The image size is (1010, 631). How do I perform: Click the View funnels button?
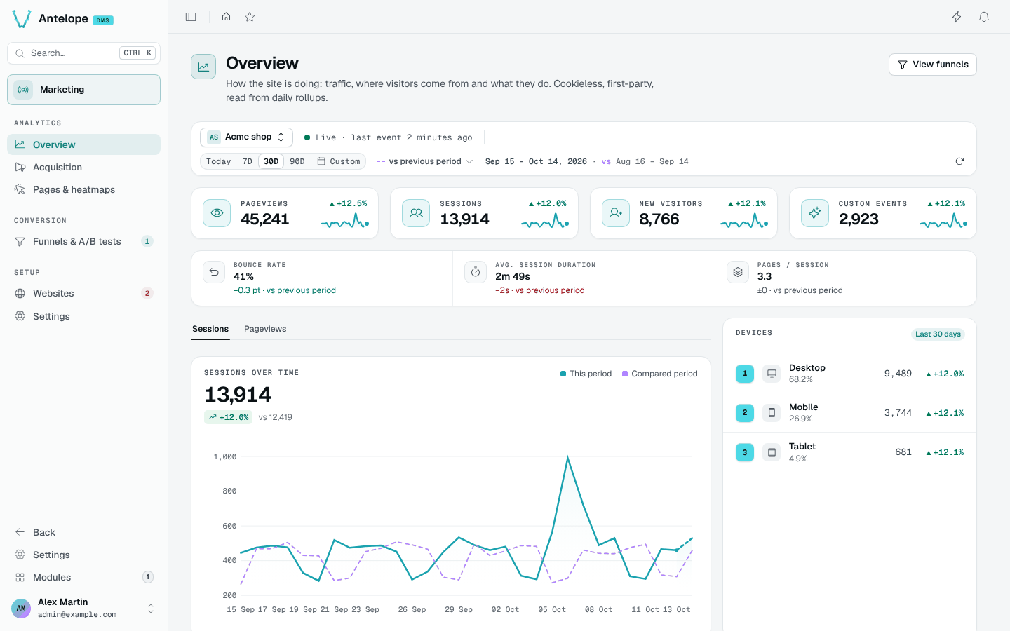(x=933, y=65)
